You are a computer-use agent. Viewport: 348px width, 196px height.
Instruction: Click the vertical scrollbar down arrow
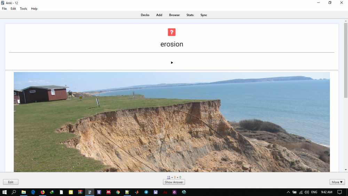click(x=346, y=170)
